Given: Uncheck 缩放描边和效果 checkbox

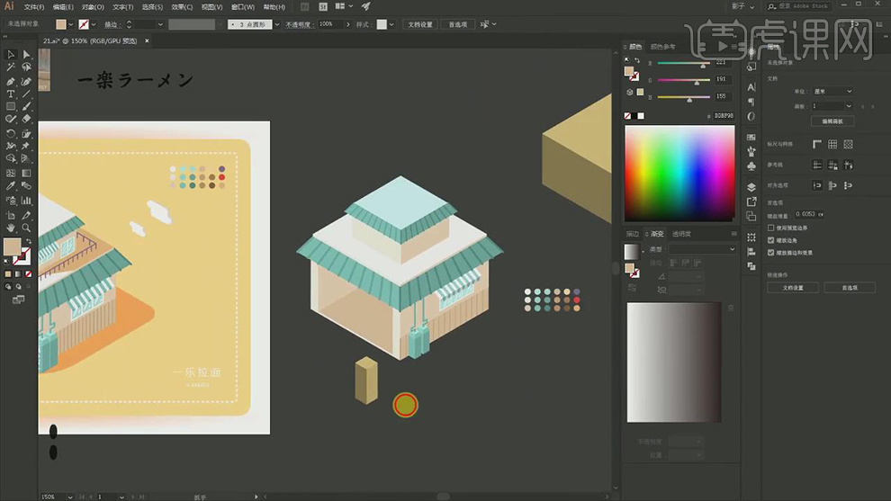Looking at the screenshot, I should tap(770, 253).
